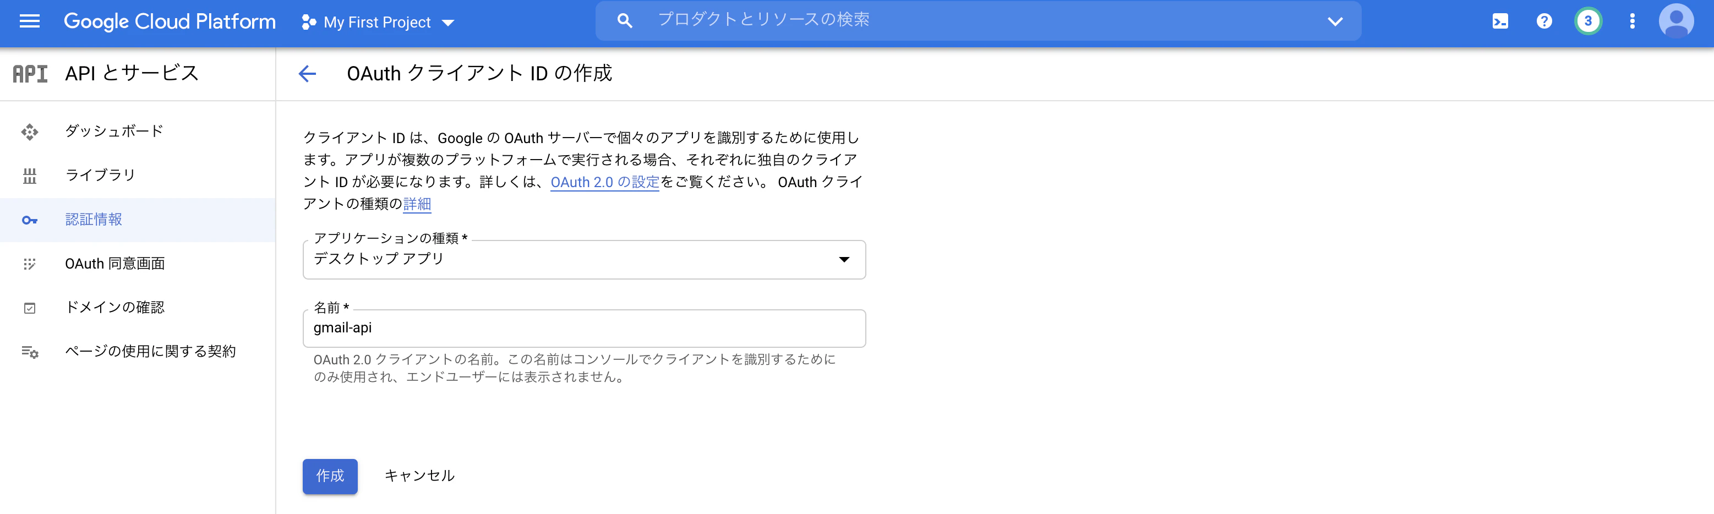Open OAuth 同意画面 in the sidebar
This screenshot has width=1714, height=514.
(138, 263)
